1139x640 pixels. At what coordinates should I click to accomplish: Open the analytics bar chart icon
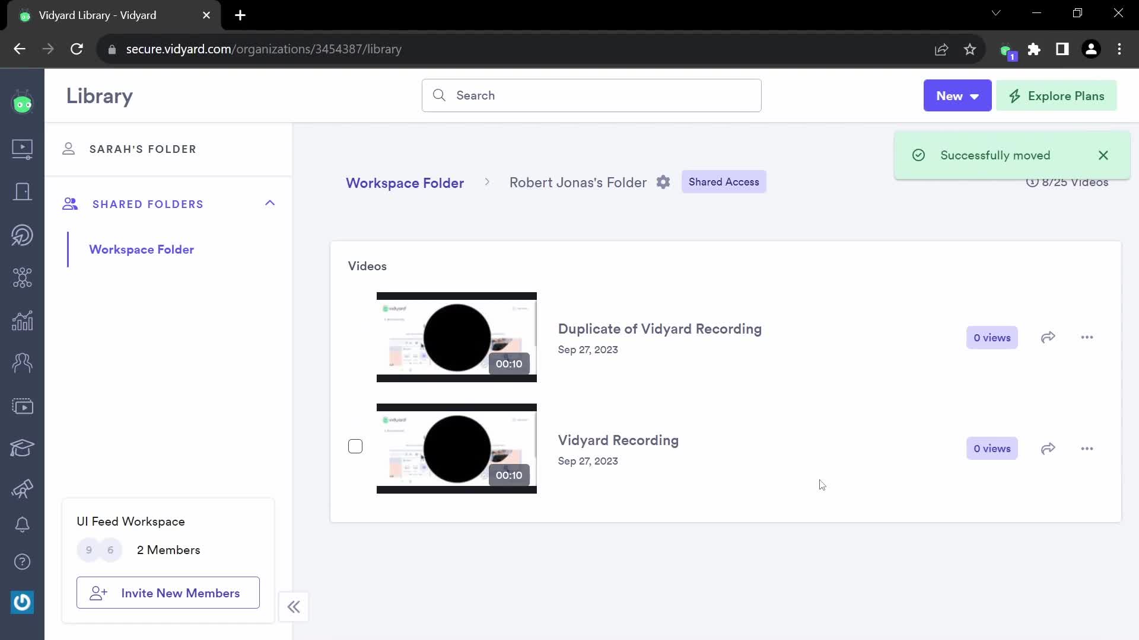point(23,321)
